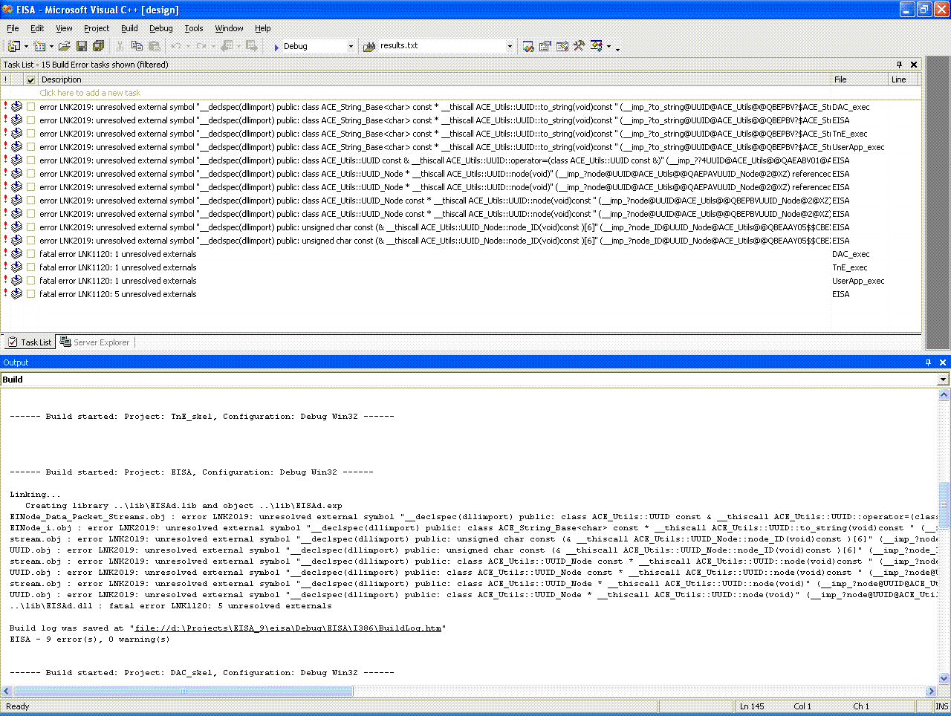Viewport: 951px width, 716px height.
Task: Open the Build menu
Action: coord(129,28)
